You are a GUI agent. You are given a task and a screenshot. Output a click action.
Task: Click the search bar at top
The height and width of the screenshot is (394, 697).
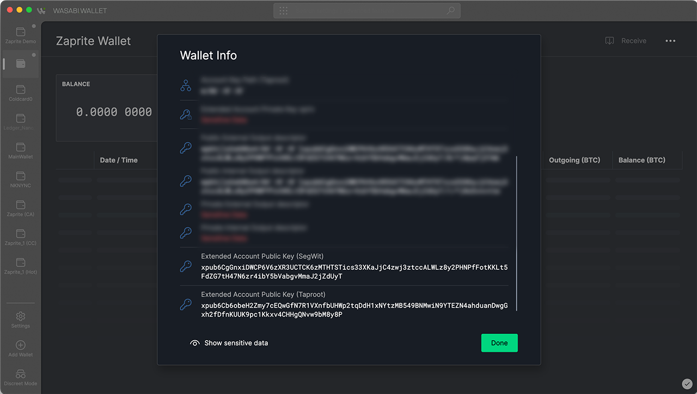point(367,10)
